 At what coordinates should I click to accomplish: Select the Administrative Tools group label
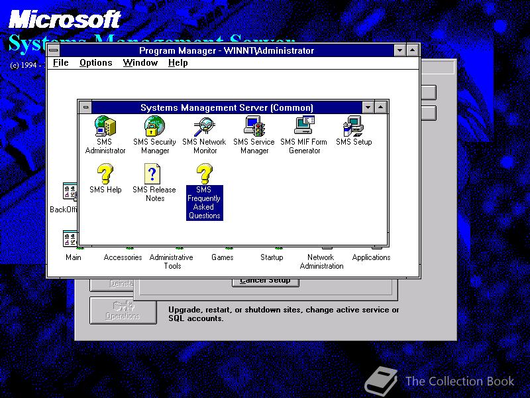tap(172, 261)
